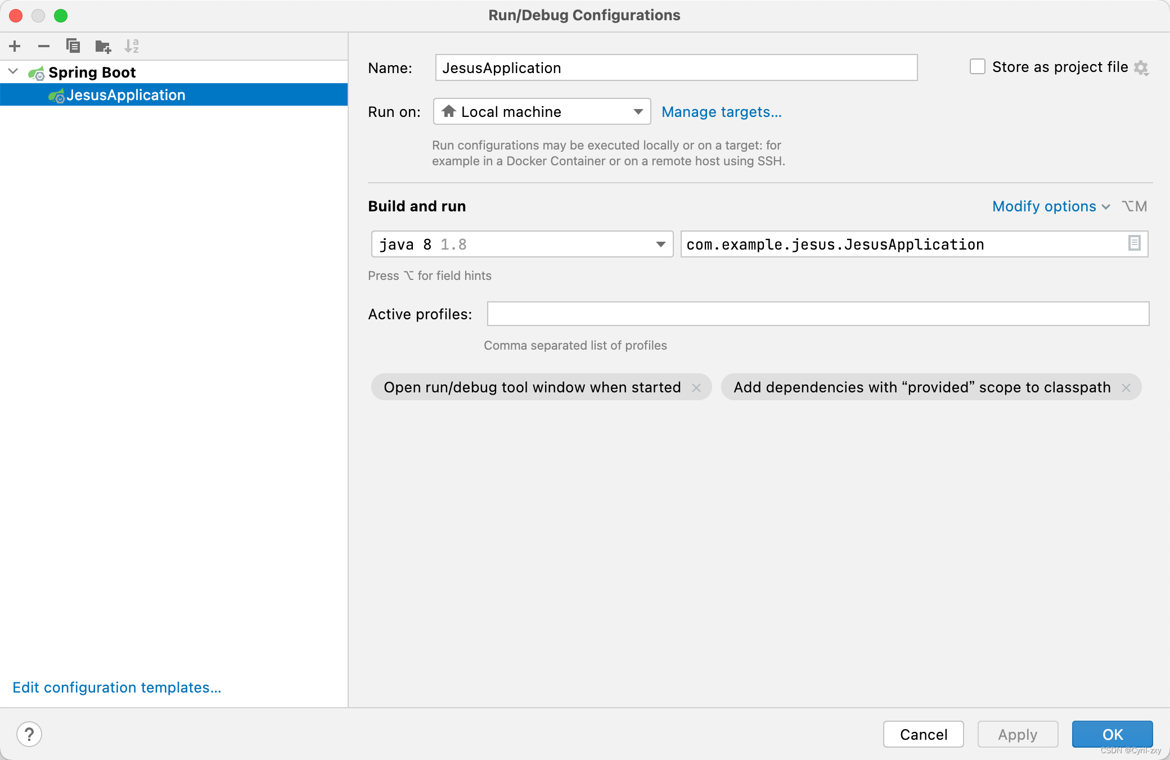Expand the Spring Boot configuration group
Image resolution: width=1170 pixels, height=760 pixels.
click(15, 71)
